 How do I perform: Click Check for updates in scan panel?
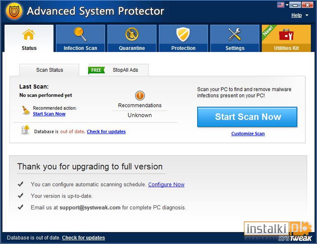pyautogui.click(x=106, y=132)
